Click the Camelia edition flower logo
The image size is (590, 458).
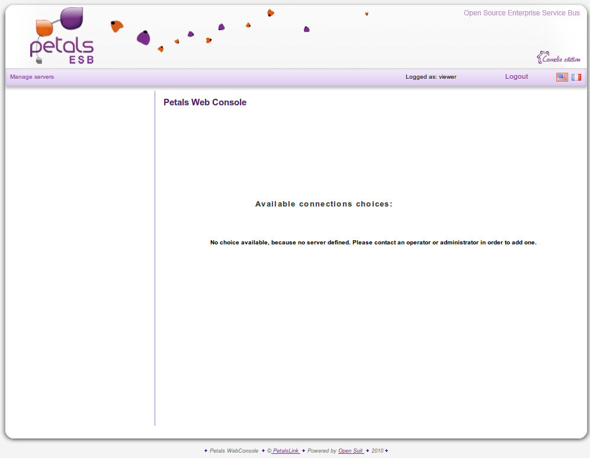click(x=558, y=57)
